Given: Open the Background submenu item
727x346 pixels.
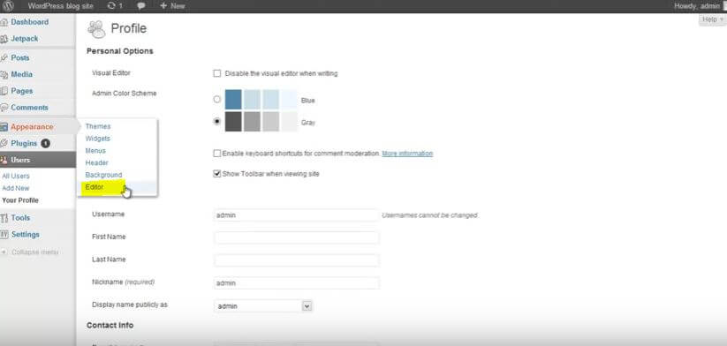Looking at the screenshot, I should (104, 175).
